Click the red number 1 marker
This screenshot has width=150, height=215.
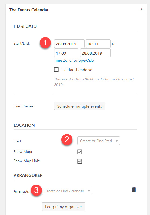[45, 43]
